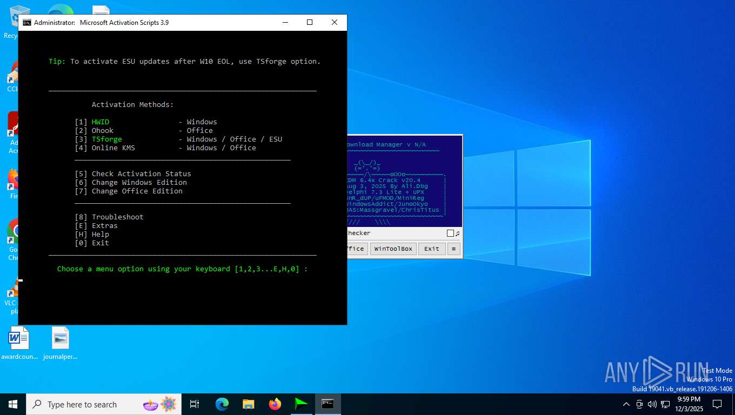Click the Help option line
The width and height of the screenshot is (735, 415).
click(92, 235)
